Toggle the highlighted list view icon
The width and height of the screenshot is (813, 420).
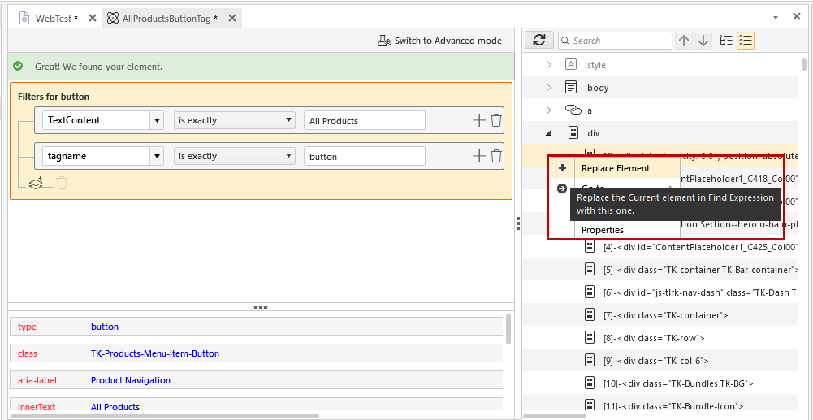coord(746,41)
